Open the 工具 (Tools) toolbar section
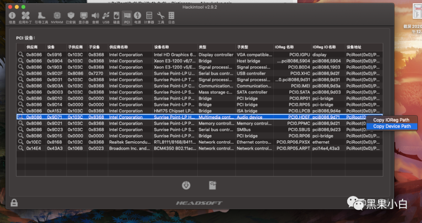This screenshot has width=422, height=223. (x=161, y=18)
